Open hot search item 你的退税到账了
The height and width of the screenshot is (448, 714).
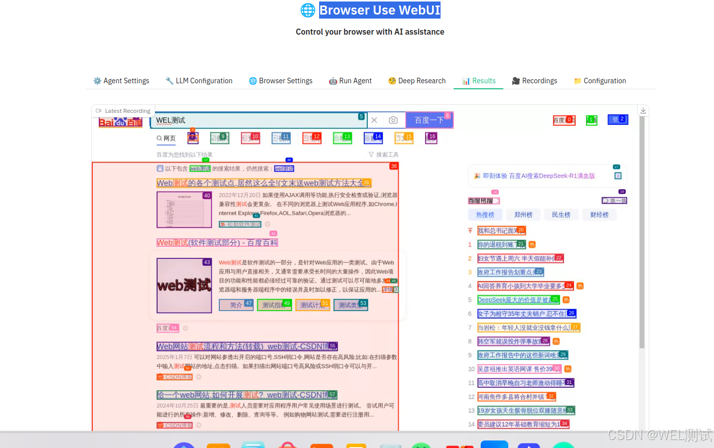(x=501, y=245)
